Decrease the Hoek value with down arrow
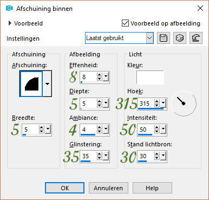Screen dimensions: 209x200 click(157, 106)
